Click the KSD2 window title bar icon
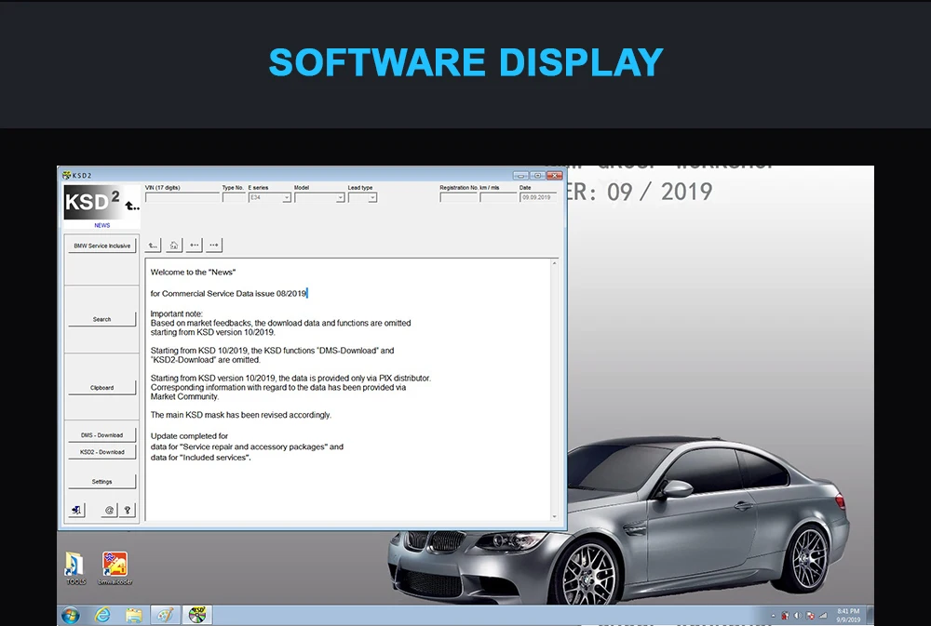Image resolution: width=931 pixels, height=626 pixels. [66, 175]
